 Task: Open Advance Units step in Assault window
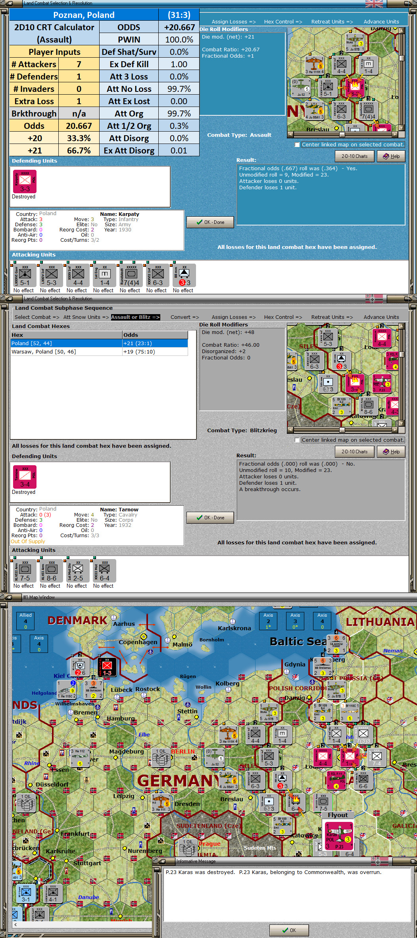(x=381, y=21)
